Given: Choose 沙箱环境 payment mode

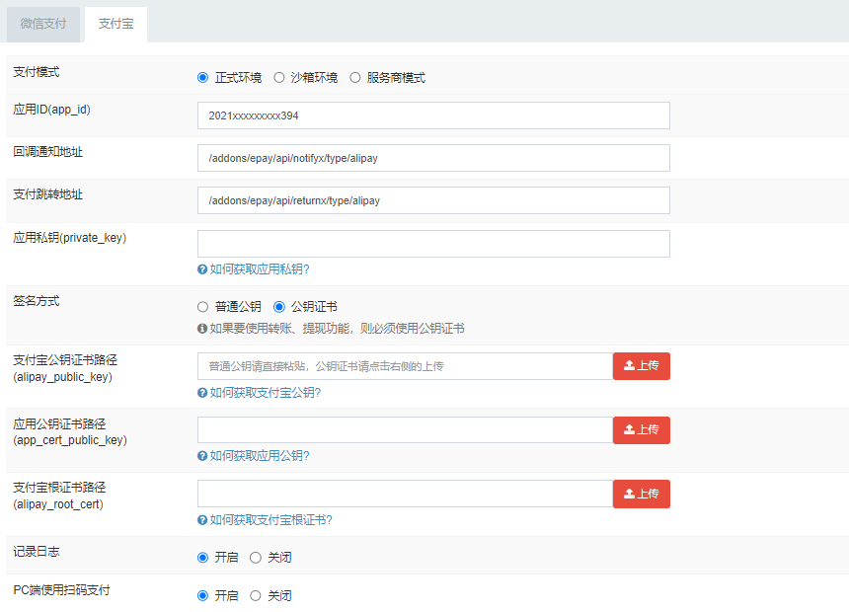Looking at the screenshot, I should click(x=279, y=78).
